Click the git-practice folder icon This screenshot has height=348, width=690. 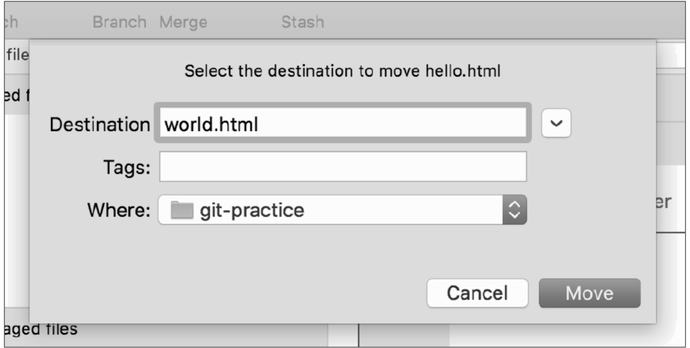(x=182, y=210)
